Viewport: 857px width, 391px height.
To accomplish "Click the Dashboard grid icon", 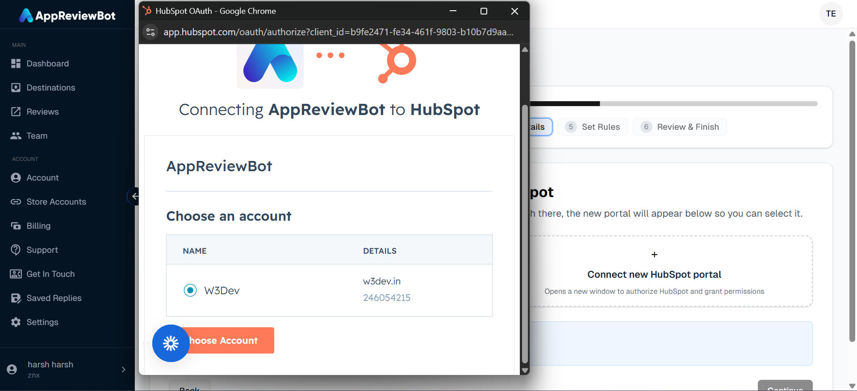I will tap(16, 64).
